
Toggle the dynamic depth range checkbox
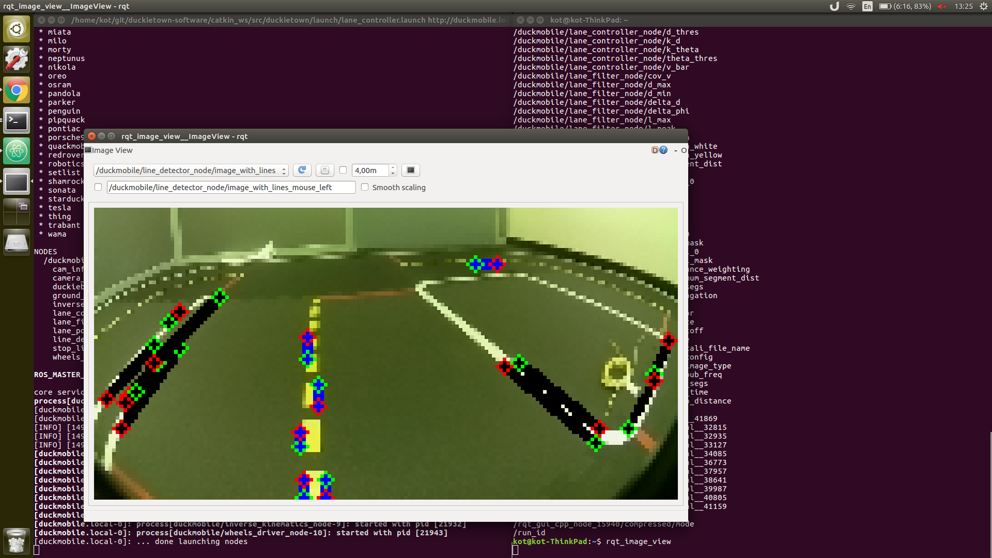click(343, 170)
